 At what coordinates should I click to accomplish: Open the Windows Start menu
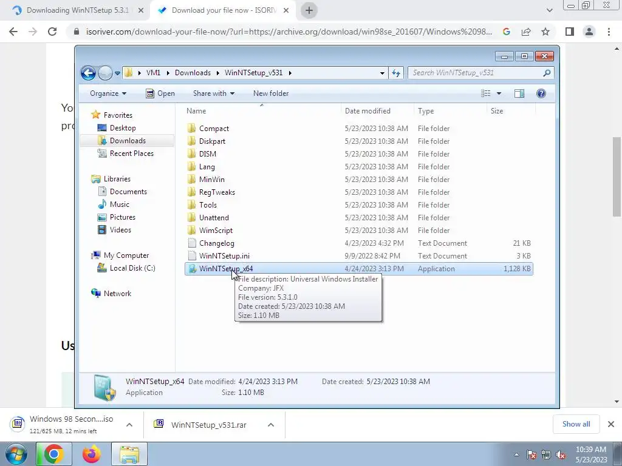pyautogui.click(x=15, y=454)
